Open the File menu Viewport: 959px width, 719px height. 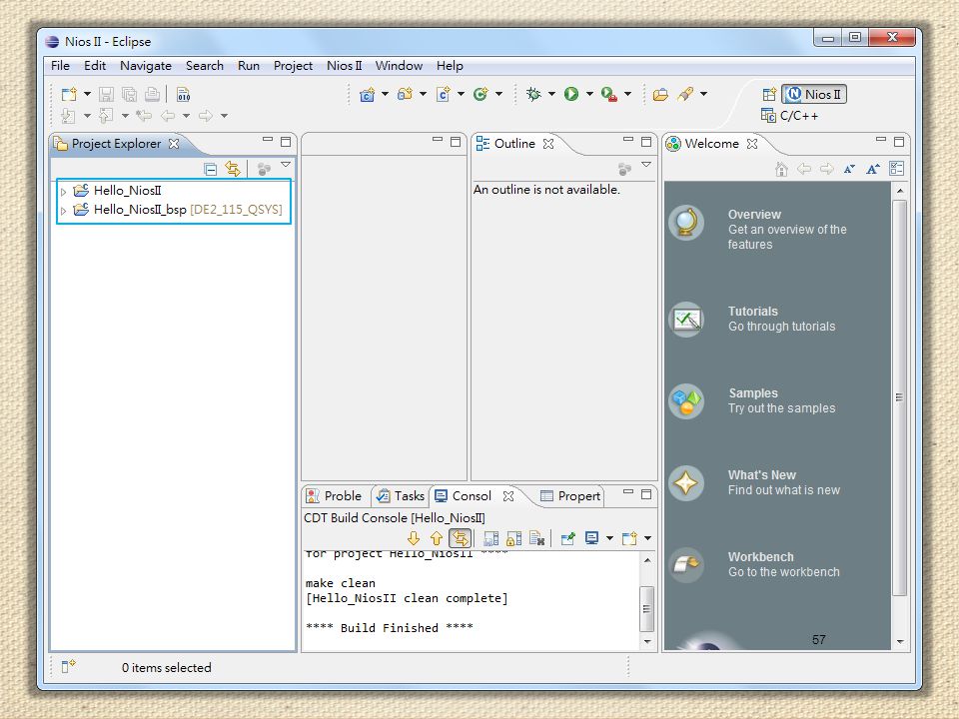pos(60,66)
